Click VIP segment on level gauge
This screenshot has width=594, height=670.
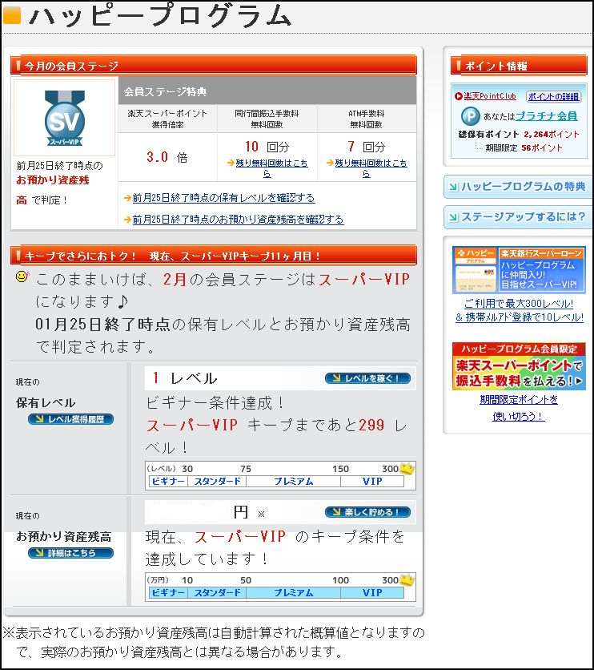(x=372, y=481)
